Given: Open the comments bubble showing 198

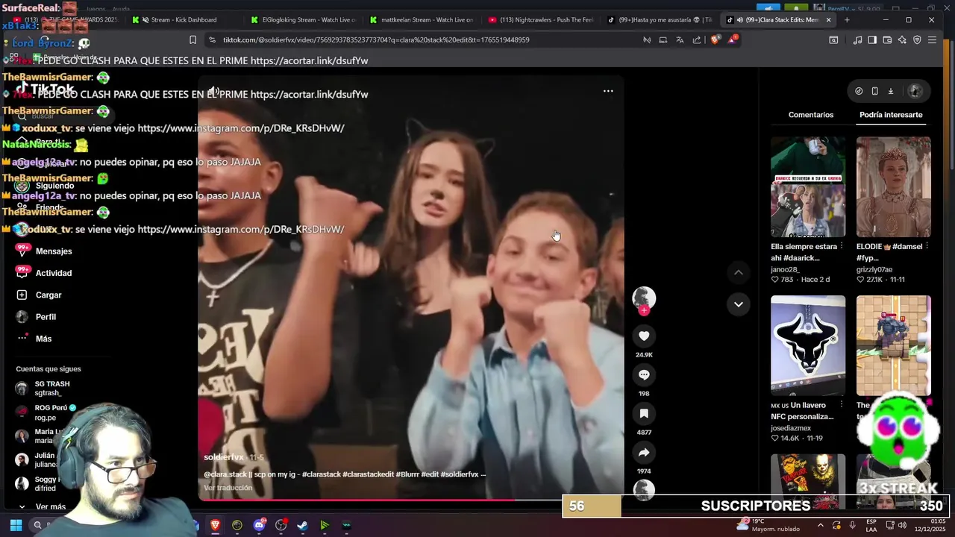Looking at the screenshot, I should [644, 374].
